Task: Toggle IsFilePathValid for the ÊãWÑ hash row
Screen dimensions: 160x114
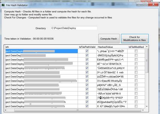Action: [x=87, y=60]
